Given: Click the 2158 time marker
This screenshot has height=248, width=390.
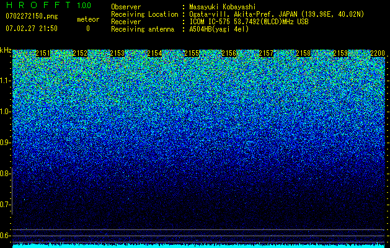Looking at the screenshot, I should (x=303, y=53).
